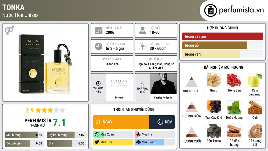Click the Mùa Xuân season bar
Screen dimensions: 268x151
[x=113, y=134]
